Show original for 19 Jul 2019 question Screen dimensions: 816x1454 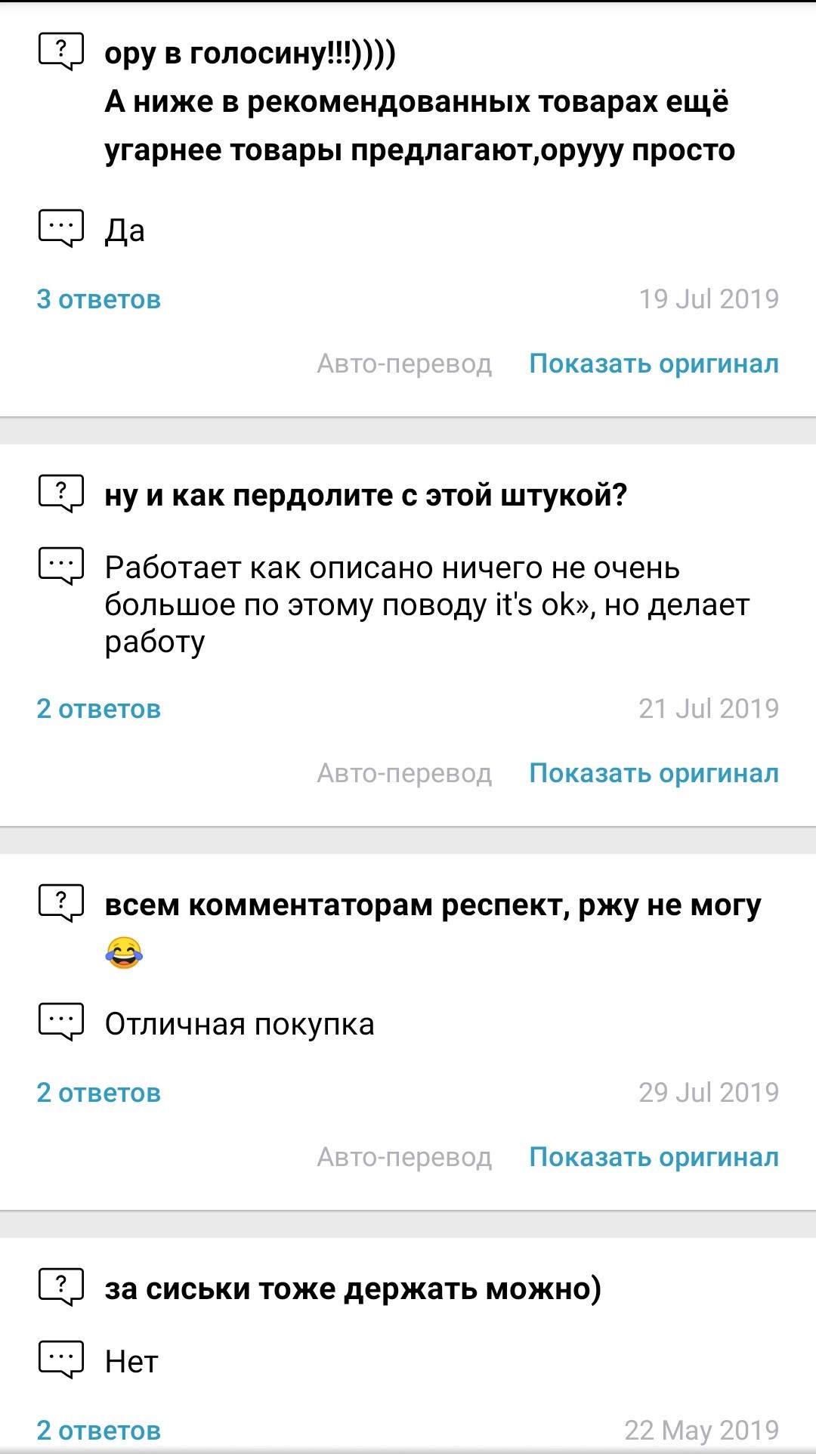click(654, 363)
